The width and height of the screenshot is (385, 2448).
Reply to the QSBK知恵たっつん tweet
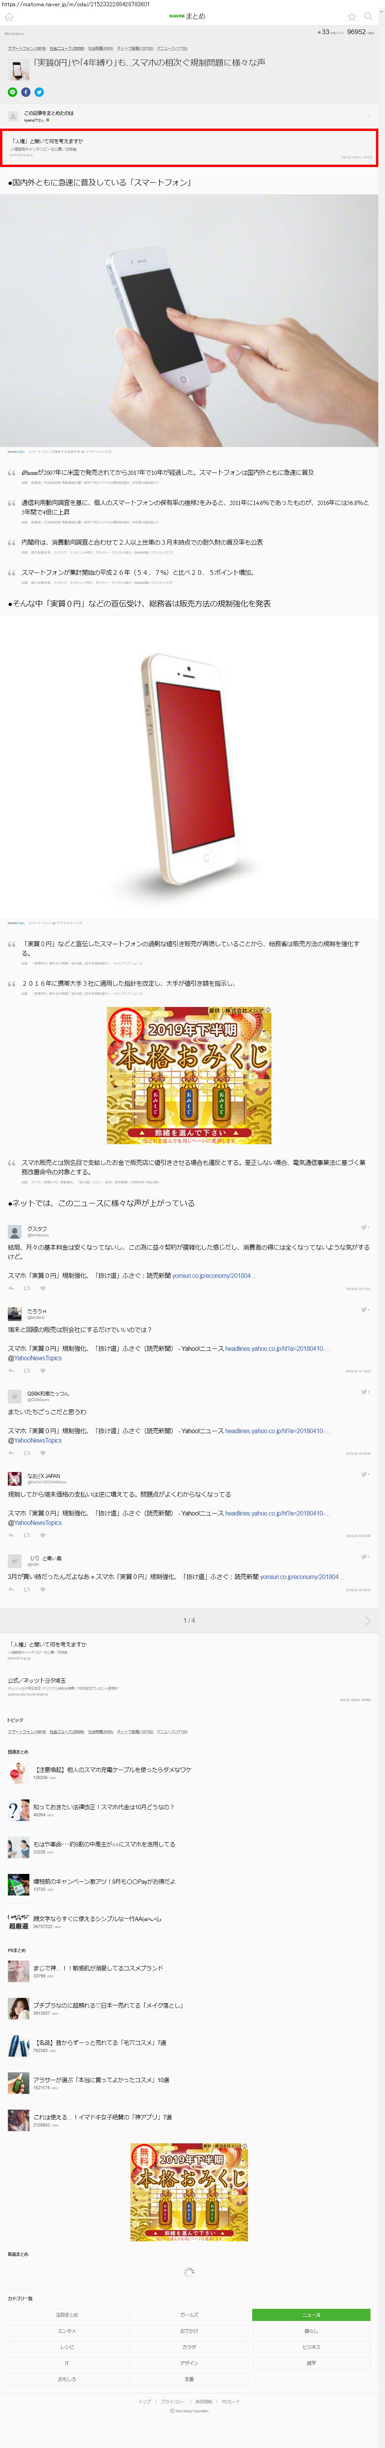point(11,1453)
